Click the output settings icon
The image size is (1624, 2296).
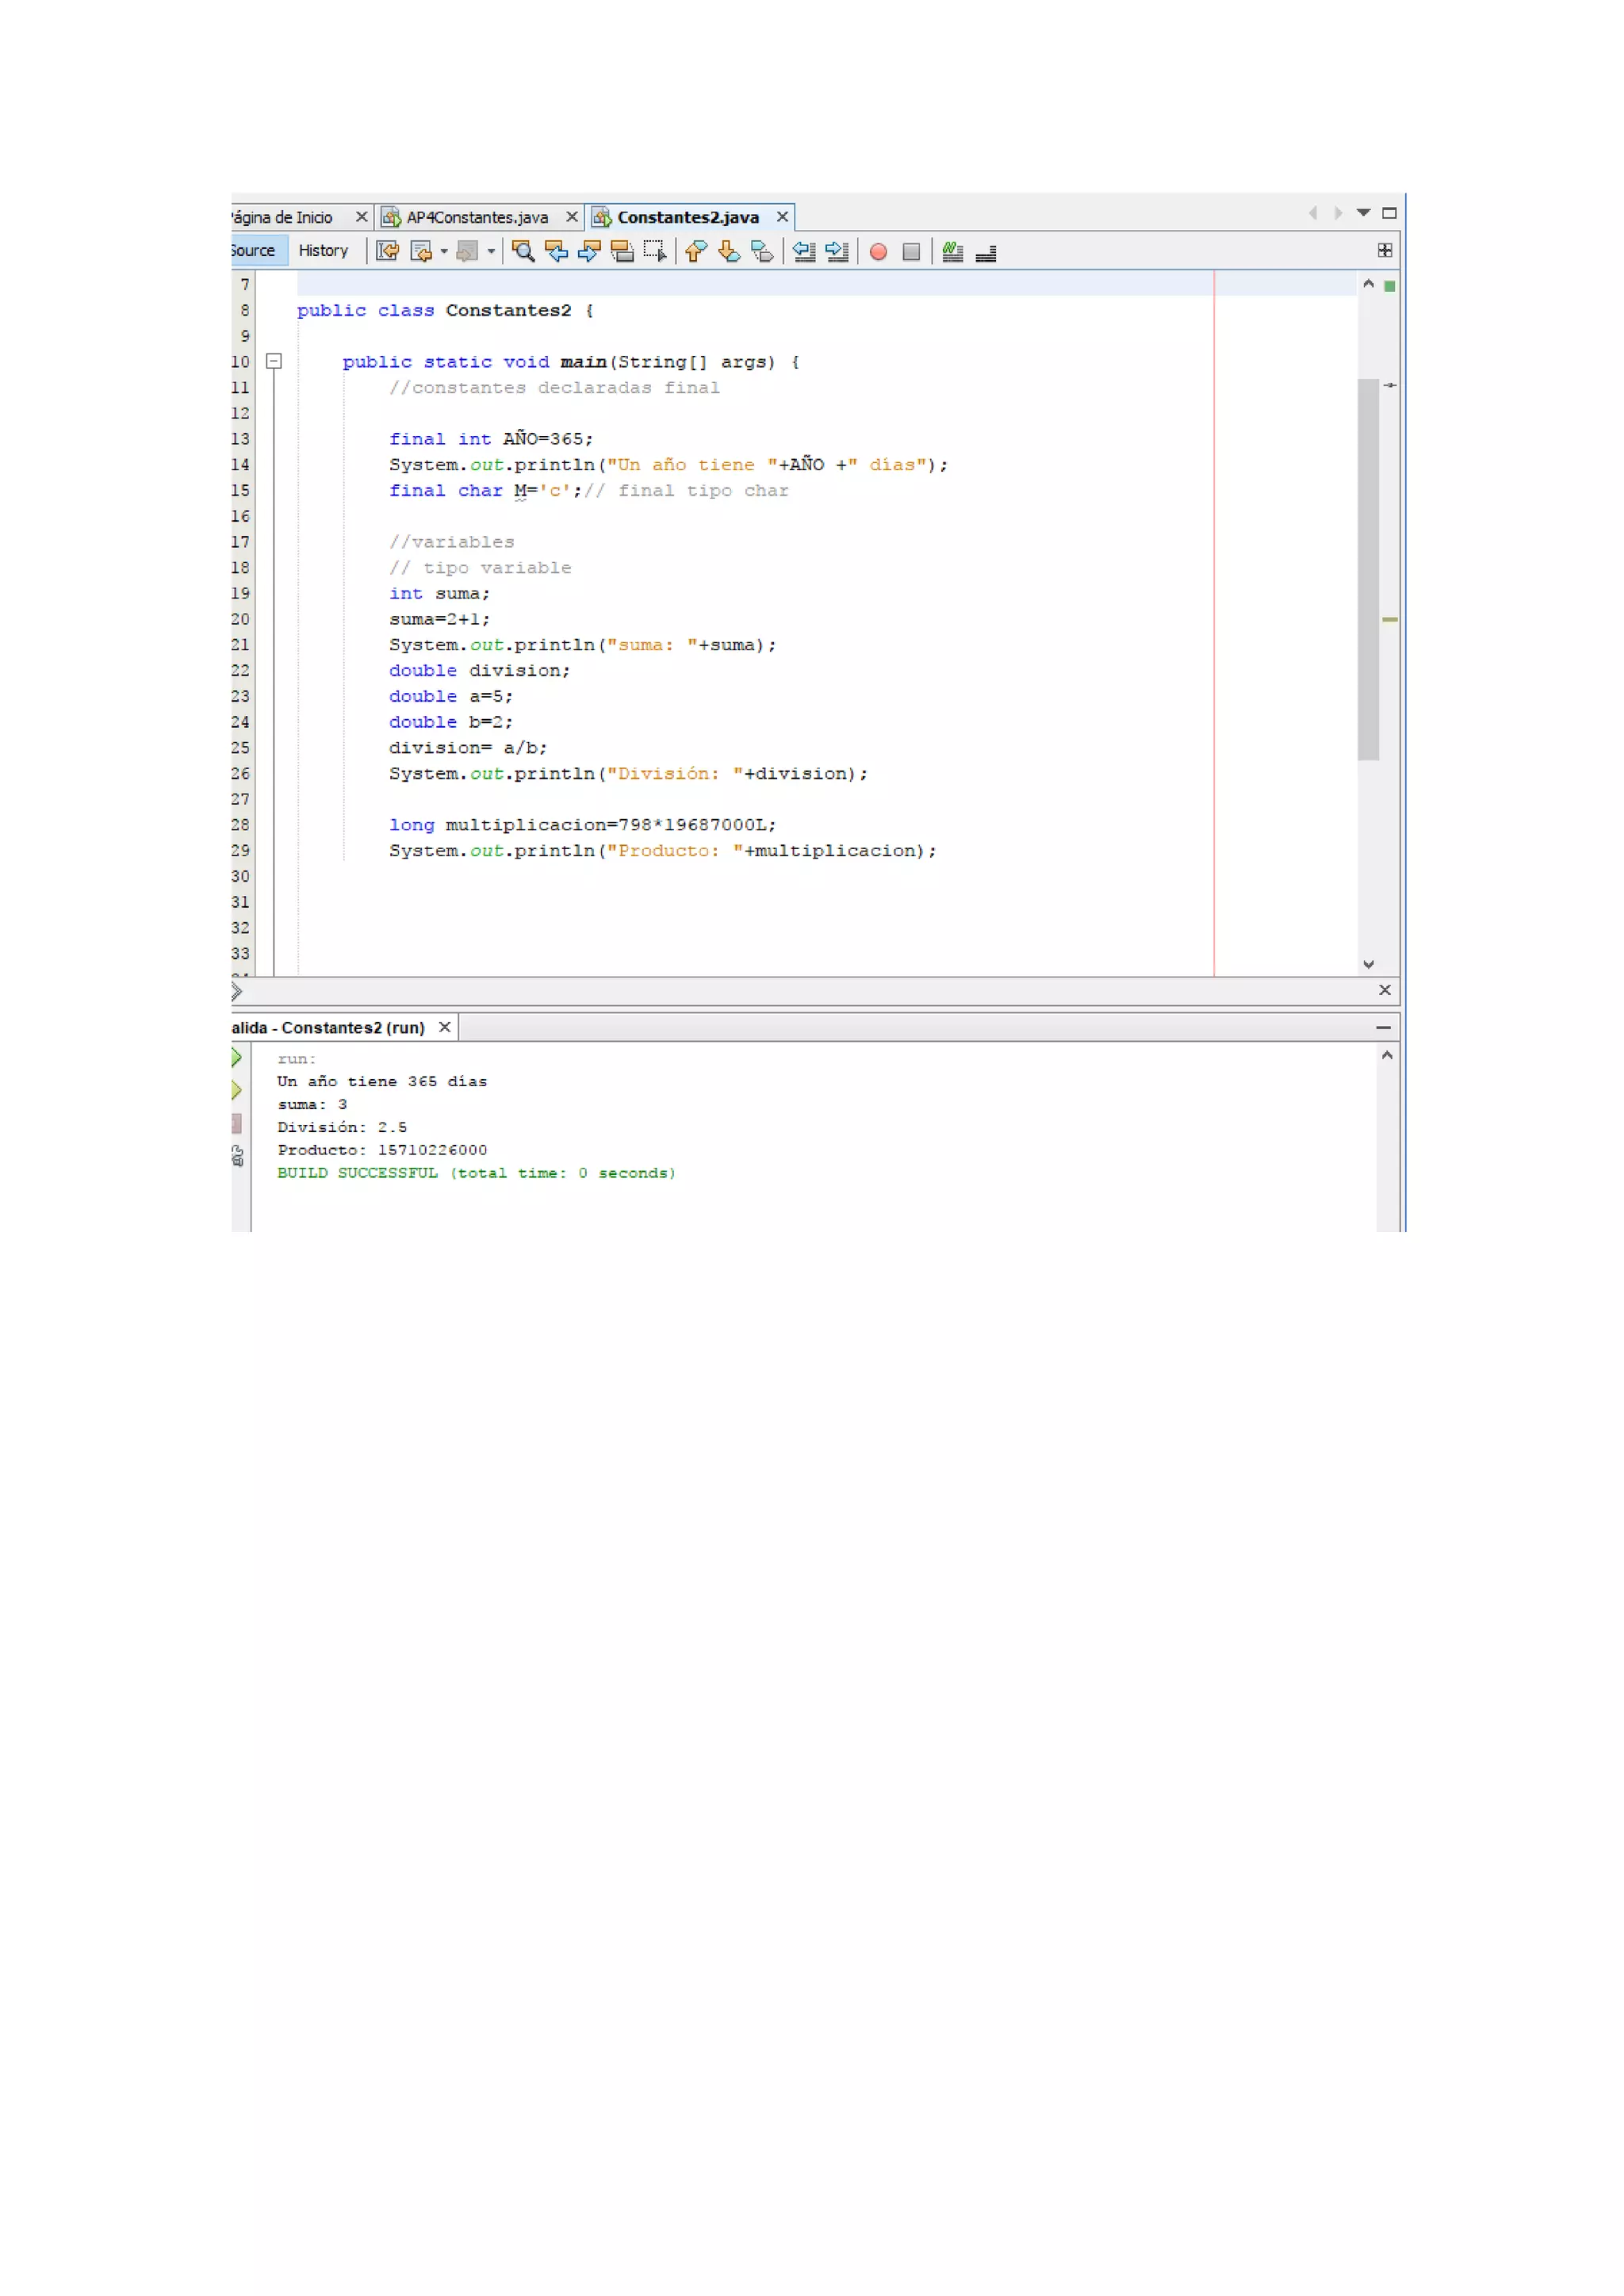(238, 1156)
